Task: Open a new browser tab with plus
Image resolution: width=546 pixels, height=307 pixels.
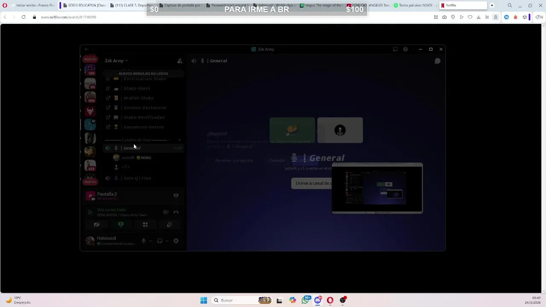Action: pyautogui.click(x=492, y=6)
